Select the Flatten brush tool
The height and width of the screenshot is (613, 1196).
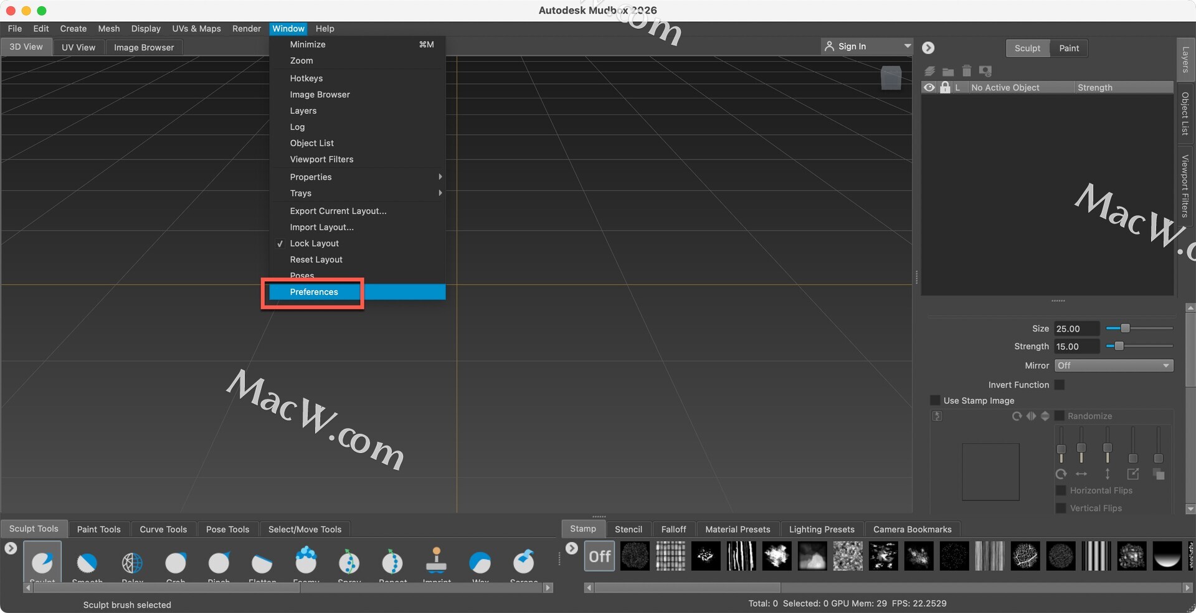[262, 563]
